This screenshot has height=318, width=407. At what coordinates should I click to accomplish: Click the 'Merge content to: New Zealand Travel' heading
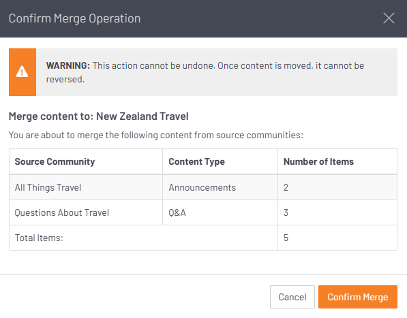pos(99,116)
